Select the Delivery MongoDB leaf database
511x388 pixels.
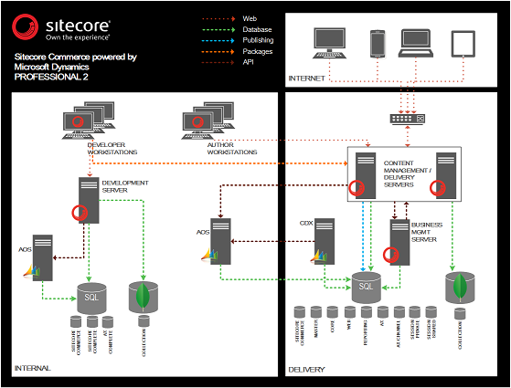coord(460,288)
